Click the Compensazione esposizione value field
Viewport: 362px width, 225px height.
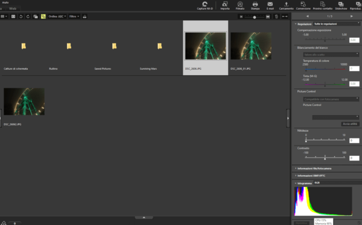click(x=354, y=40)
